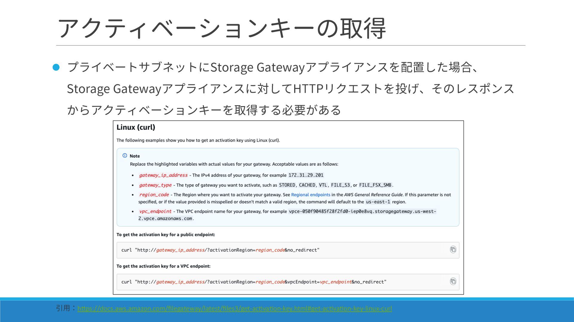Screen dimensions: 574x322
Task: Click region_code variable in Note list
Action: tap(154, 195)
